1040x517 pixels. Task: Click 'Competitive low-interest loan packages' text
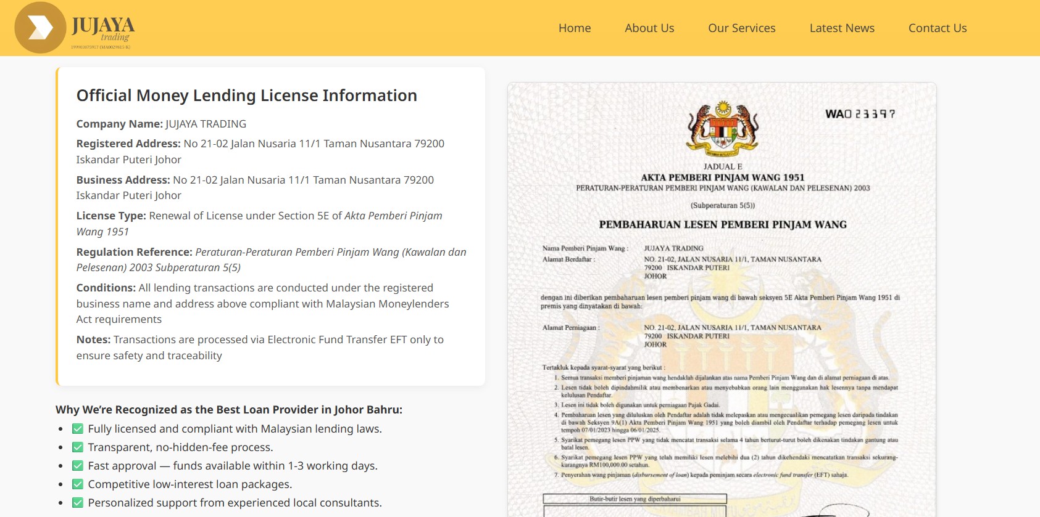[190, 484]
